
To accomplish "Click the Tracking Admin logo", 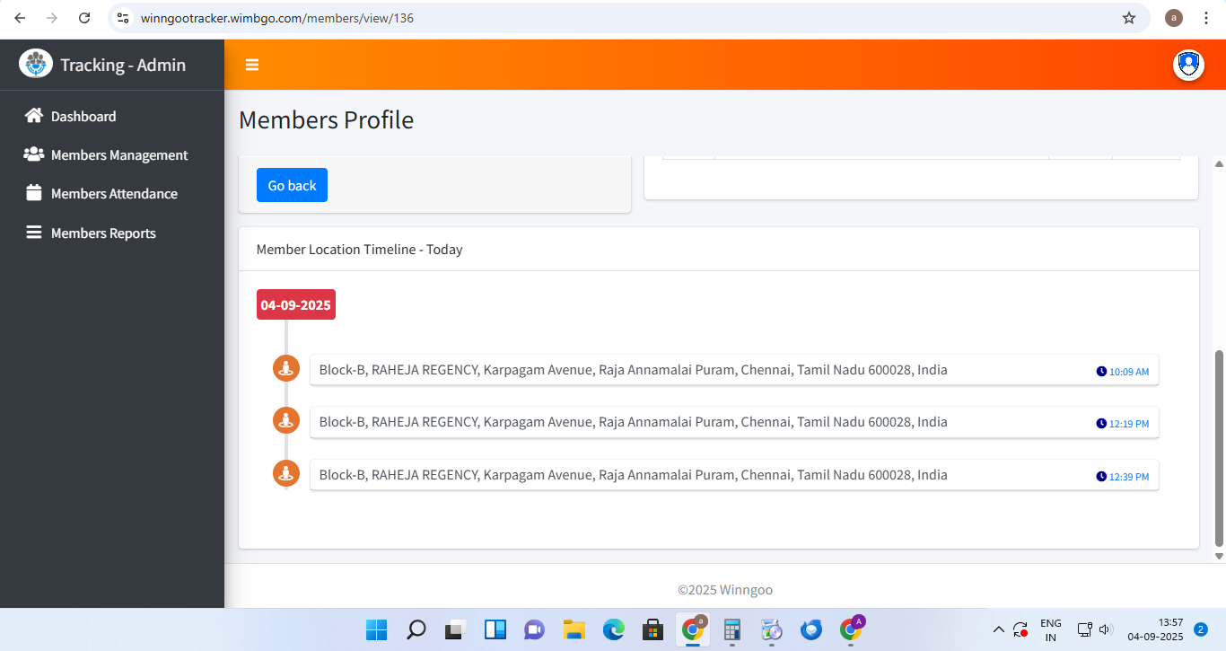I will (36, 65).
